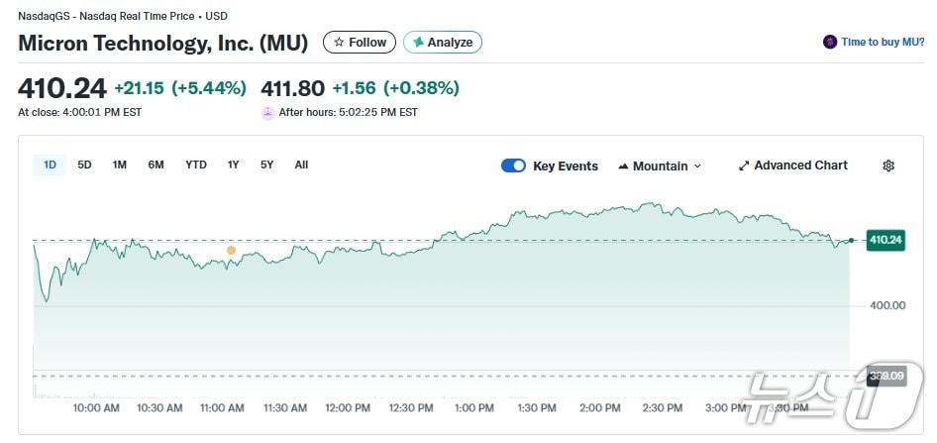The image size is (937, 443).
Task: Click the star icon in Follow button
Action: tap(339, 43)
